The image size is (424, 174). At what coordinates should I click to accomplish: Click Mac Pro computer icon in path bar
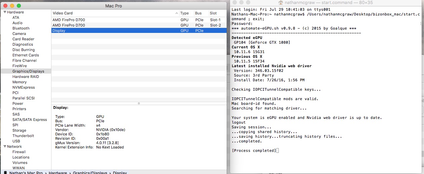pyautogui.click(x=6, y=173)
